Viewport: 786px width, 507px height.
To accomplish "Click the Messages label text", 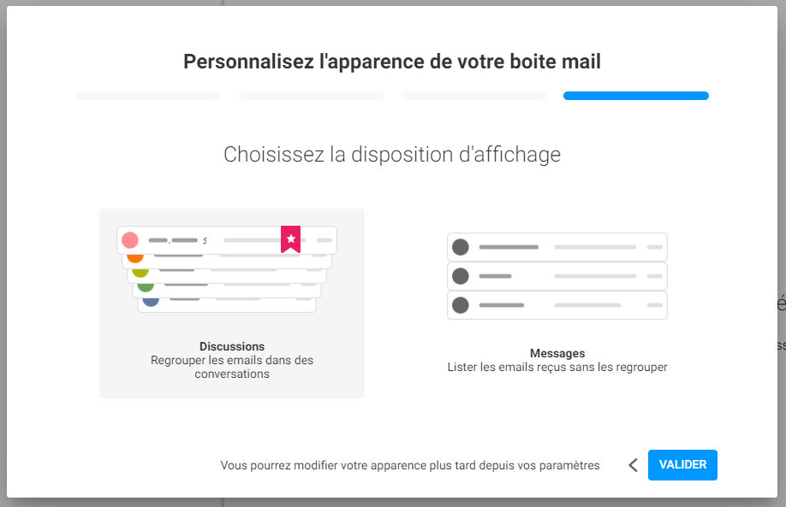I will [x=557, y=353].
